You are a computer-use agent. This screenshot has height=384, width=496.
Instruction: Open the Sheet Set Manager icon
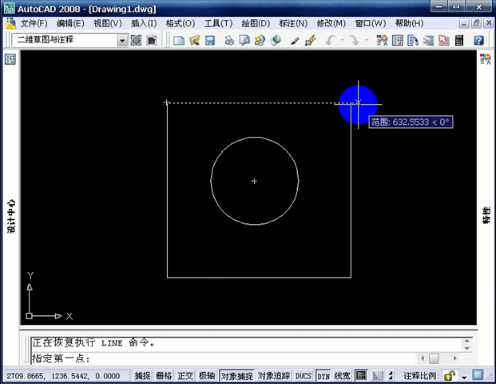pyautogui.click(x=428, y=40)
